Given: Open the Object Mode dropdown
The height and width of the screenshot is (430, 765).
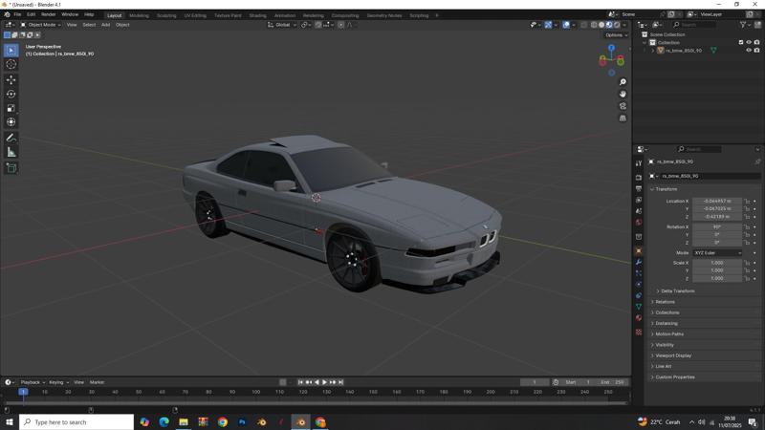Looking at the screenshot, I should pos(40,25).
